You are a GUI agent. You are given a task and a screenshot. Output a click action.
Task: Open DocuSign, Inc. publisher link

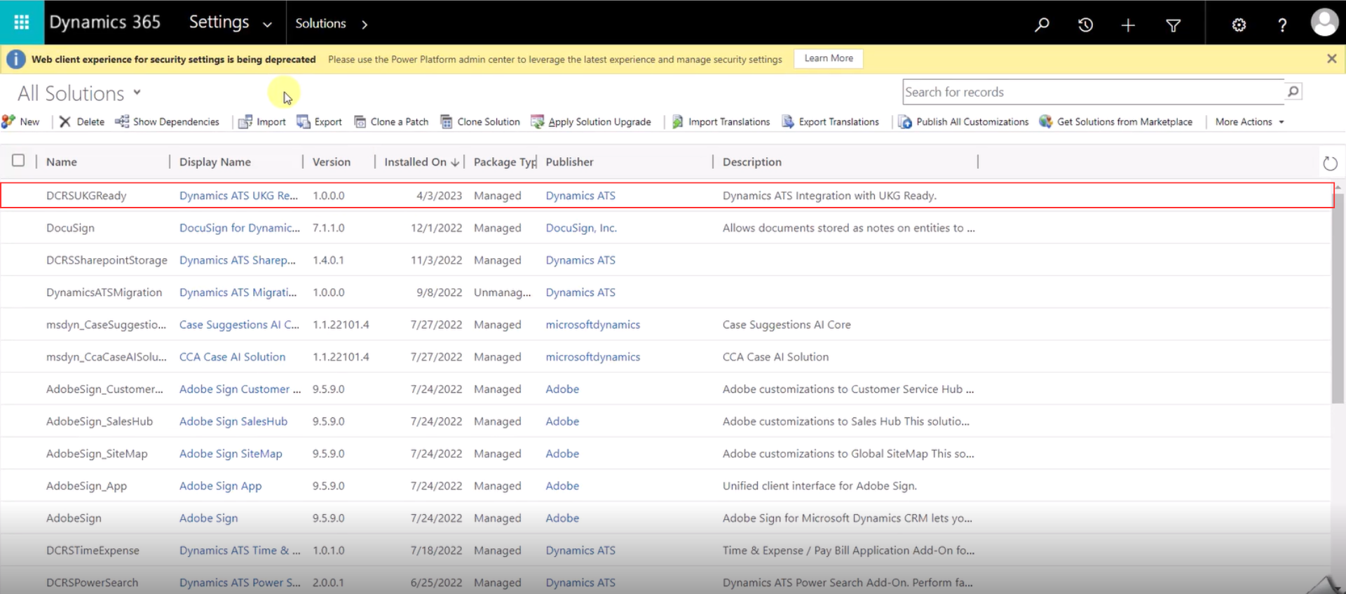click(x=581, y=228)
